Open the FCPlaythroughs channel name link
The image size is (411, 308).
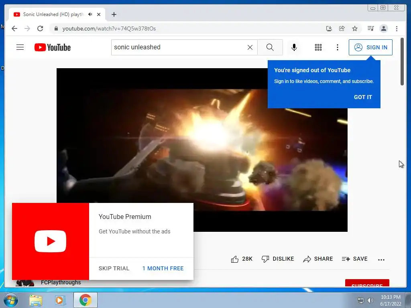[x=61, y=282]
